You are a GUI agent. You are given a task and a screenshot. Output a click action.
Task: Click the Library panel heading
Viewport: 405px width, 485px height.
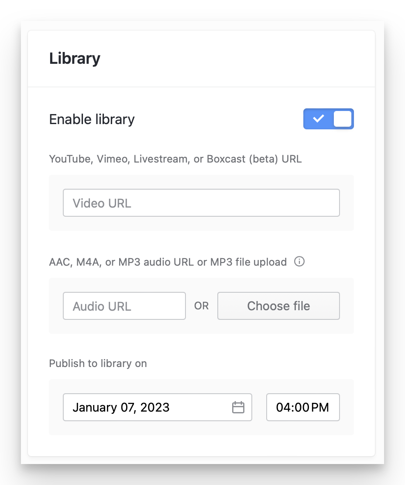pos(75,58)
